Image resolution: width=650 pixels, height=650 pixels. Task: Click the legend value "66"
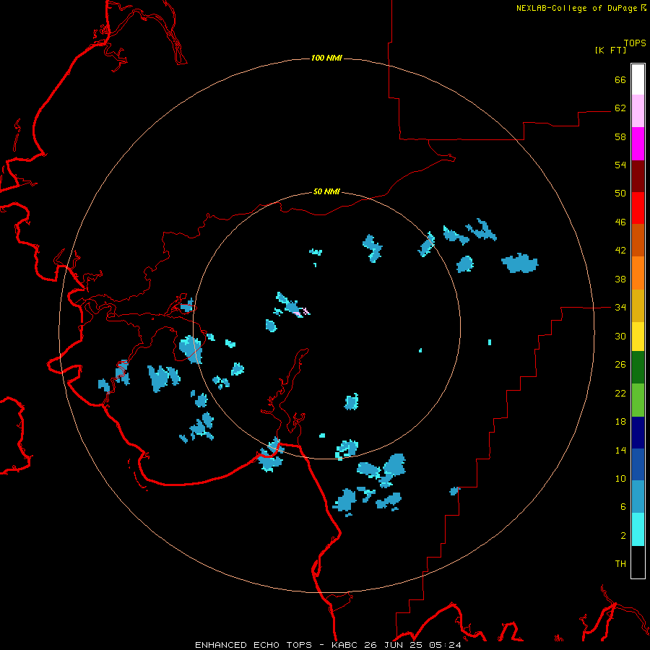[x=620, y=79]
